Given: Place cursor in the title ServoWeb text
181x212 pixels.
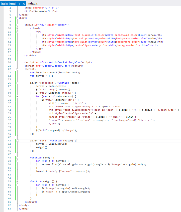Looking at the screenshot, I should 46,11.
